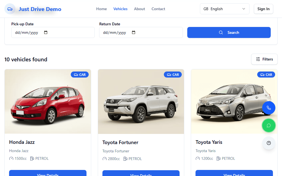This screenshot has height=176, width=282.
Task: Click the 2800cc engine value text
Action: pyautogui.click(x=114, y=159)
